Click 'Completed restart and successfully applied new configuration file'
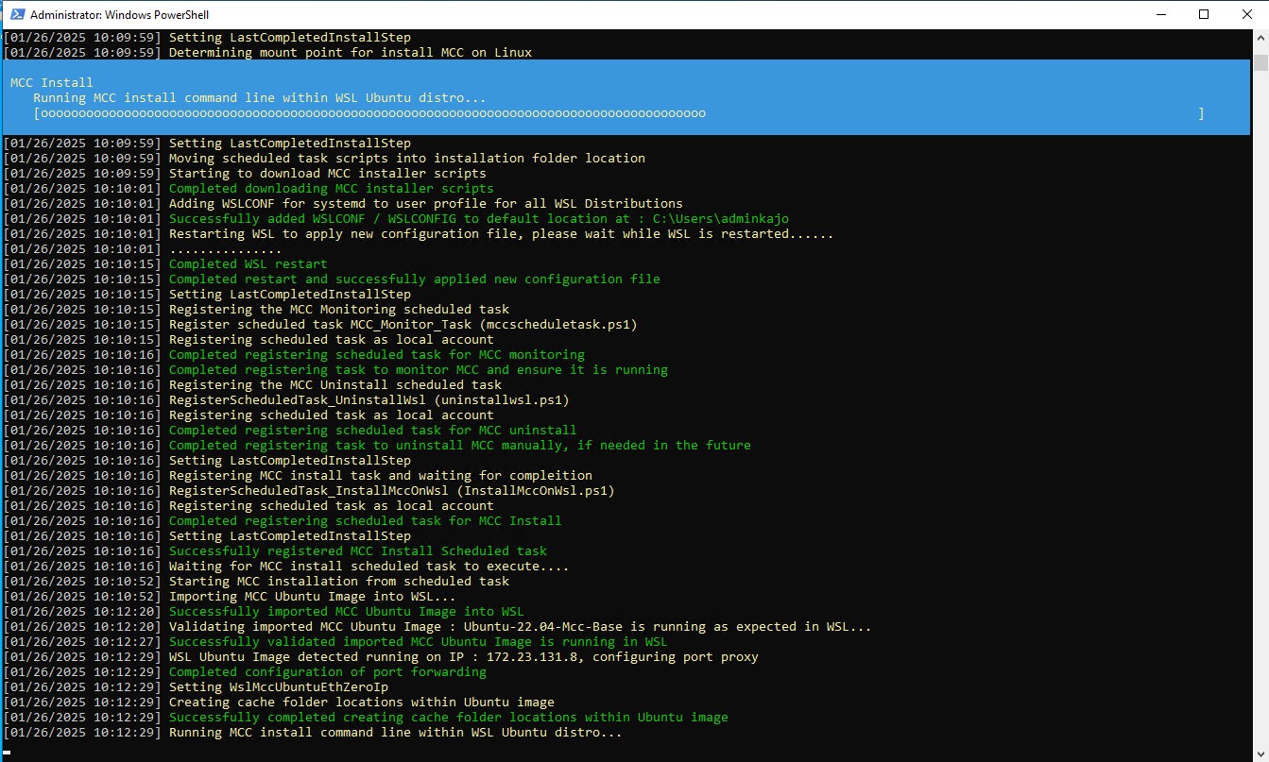This screenshot has height=762, width=1269. 415,279
